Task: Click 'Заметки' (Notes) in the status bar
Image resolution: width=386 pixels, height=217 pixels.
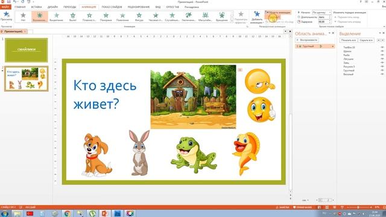Action: click(282, 207)
